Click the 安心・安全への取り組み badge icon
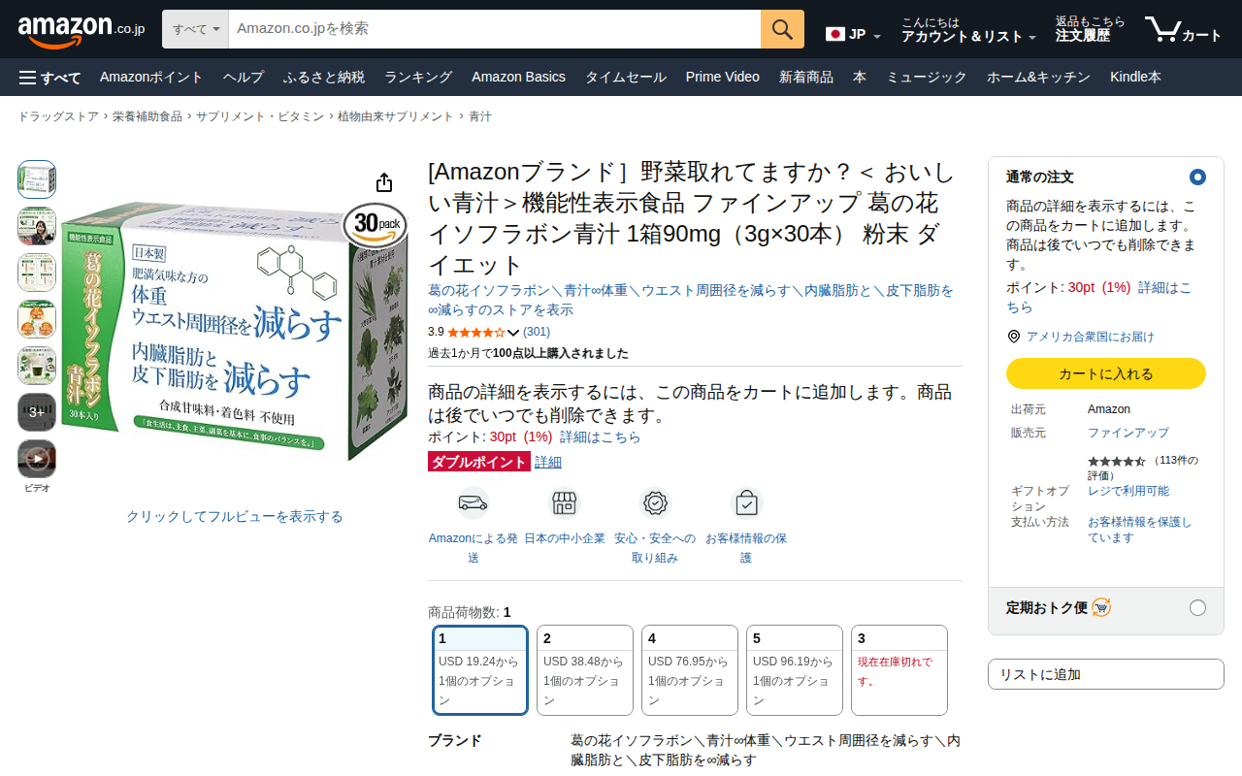This screenshot has height=776, width=1242. coord(656,503)
